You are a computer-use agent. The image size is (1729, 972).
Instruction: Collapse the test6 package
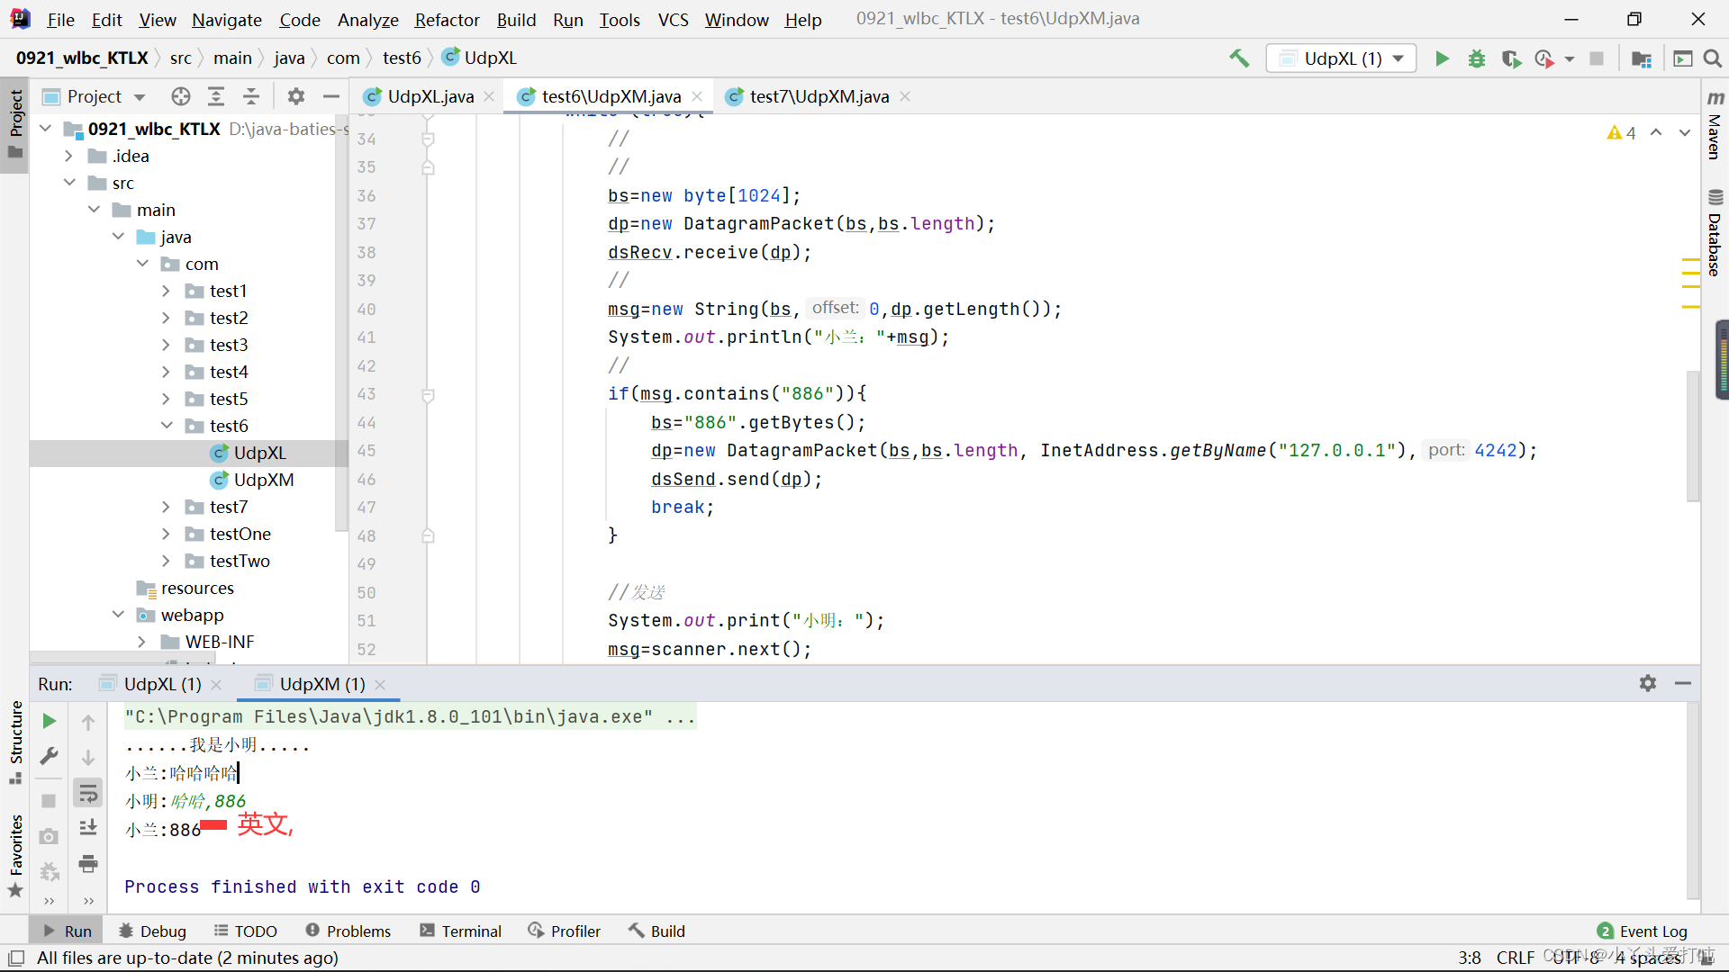(x=167, y=426)
